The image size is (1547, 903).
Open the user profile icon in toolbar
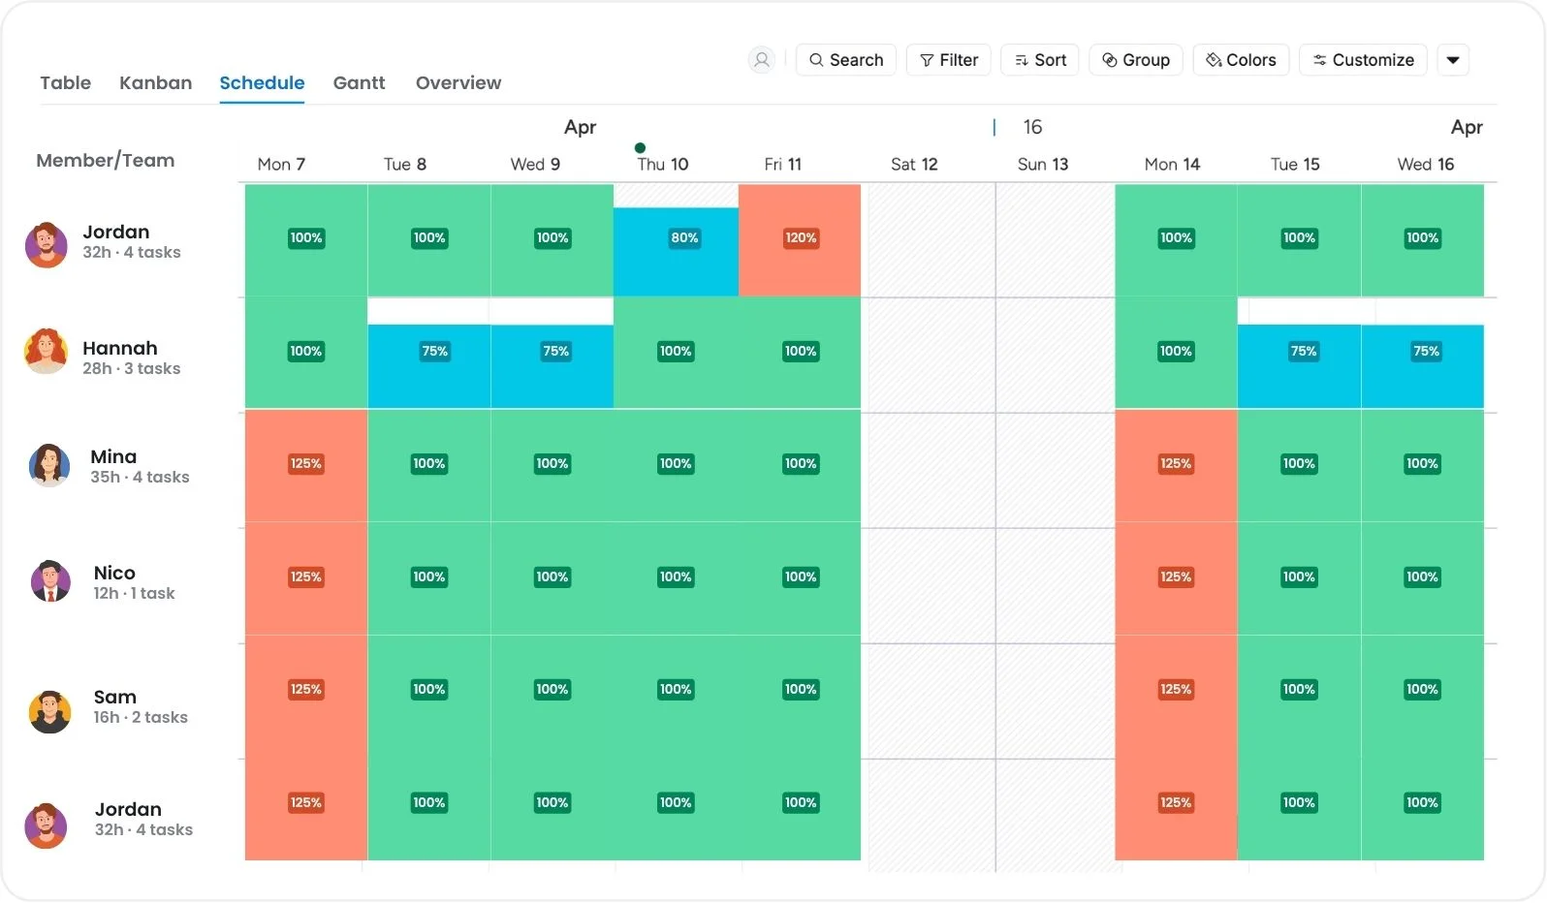[x=762, y=60]
